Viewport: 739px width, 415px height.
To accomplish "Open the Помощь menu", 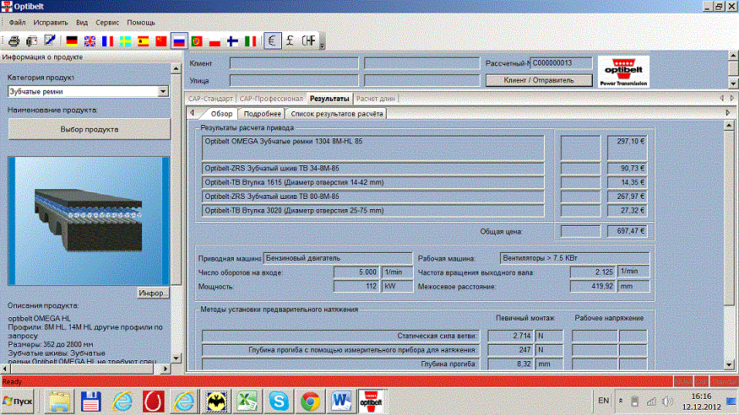I will click(x=141, y=23).
